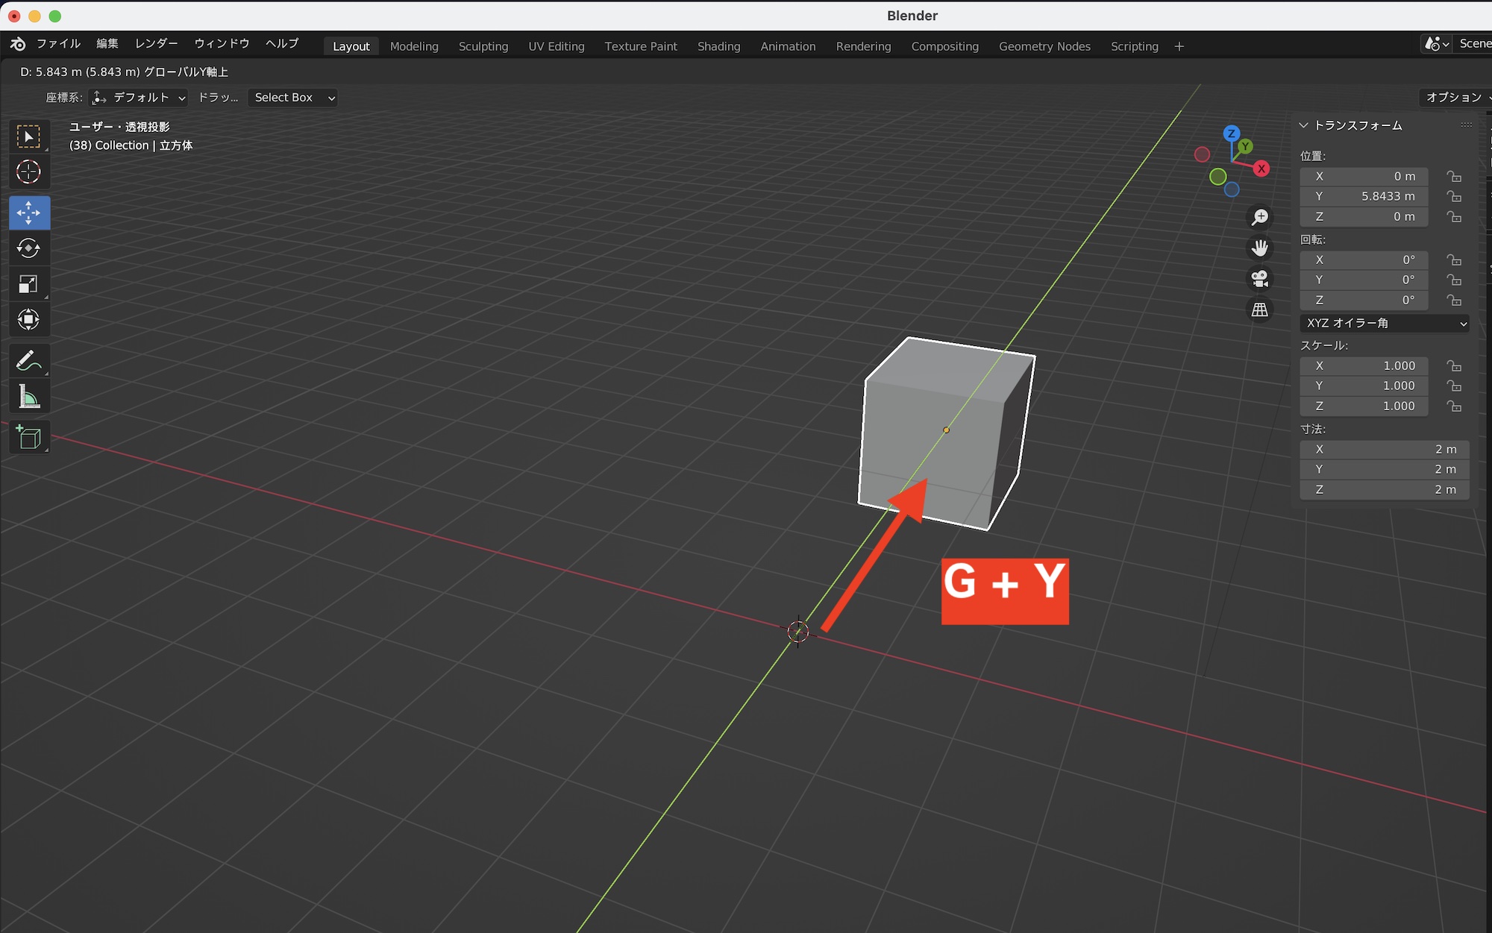This screenshot has height=933, width=1492.
Task: Choose the Scale tool
Action: coord(28,284)
